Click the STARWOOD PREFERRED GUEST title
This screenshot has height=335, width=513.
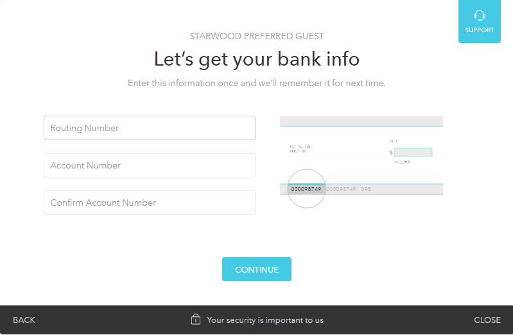coord(257,37)
